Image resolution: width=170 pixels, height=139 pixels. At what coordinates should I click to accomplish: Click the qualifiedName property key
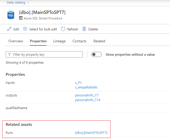[x=16, y=108]
